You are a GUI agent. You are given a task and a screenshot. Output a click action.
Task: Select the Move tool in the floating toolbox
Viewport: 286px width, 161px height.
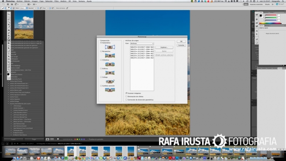(9, 14)
